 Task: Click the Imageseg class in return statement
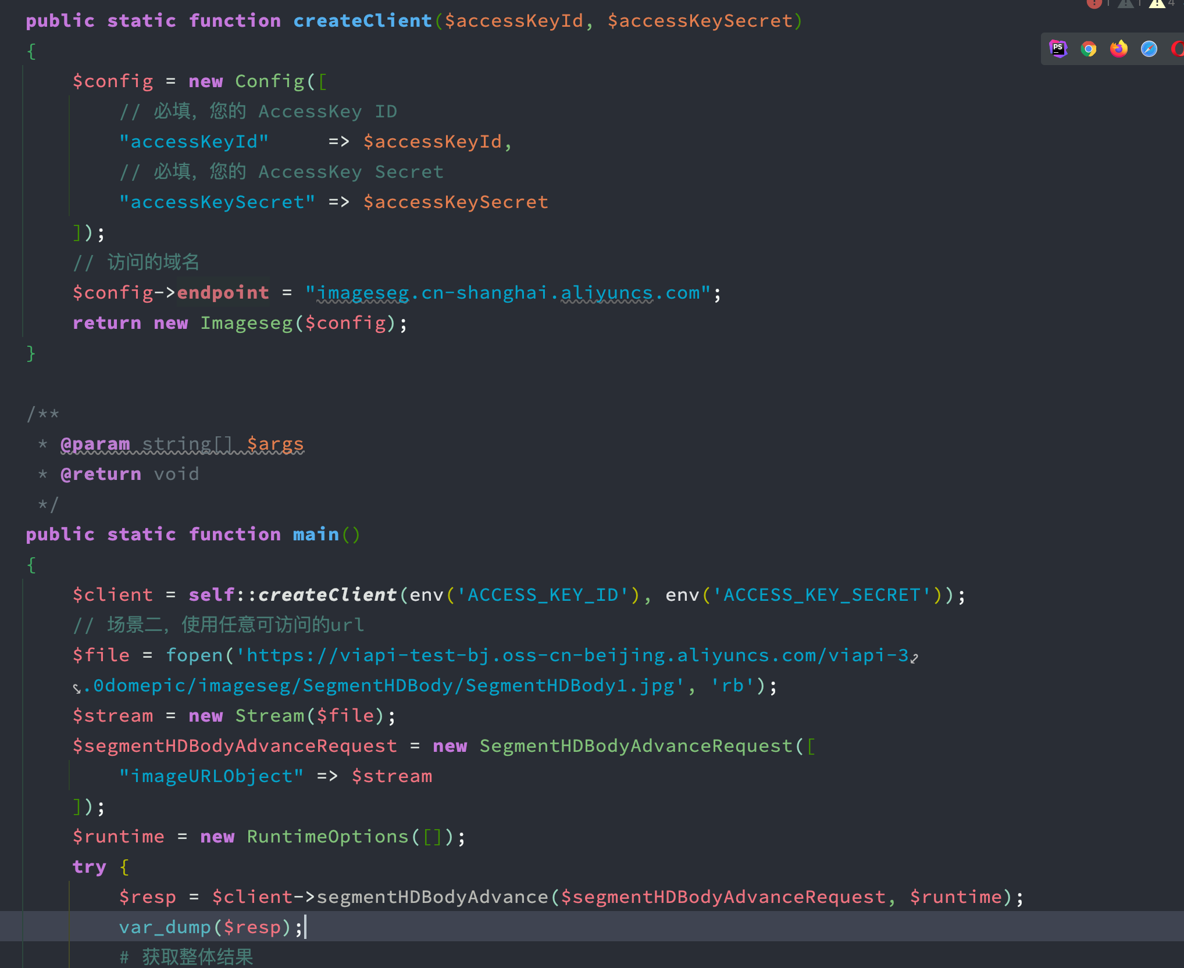coord(247,323)
